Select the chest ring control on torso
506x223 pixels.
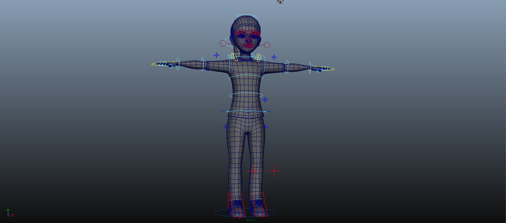coord(246,78)
